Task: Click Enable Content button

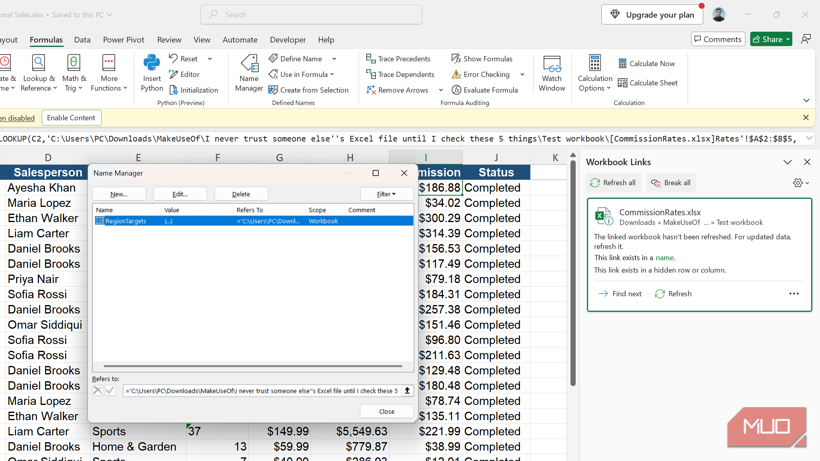Action: (x=71, y=118)
